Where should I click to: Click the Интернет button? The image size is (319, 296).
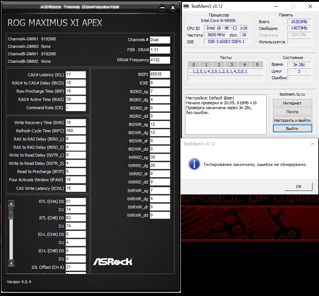(x=292, y=103)
